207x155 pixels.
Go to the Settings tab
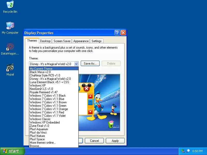click(x=97, y=41)
